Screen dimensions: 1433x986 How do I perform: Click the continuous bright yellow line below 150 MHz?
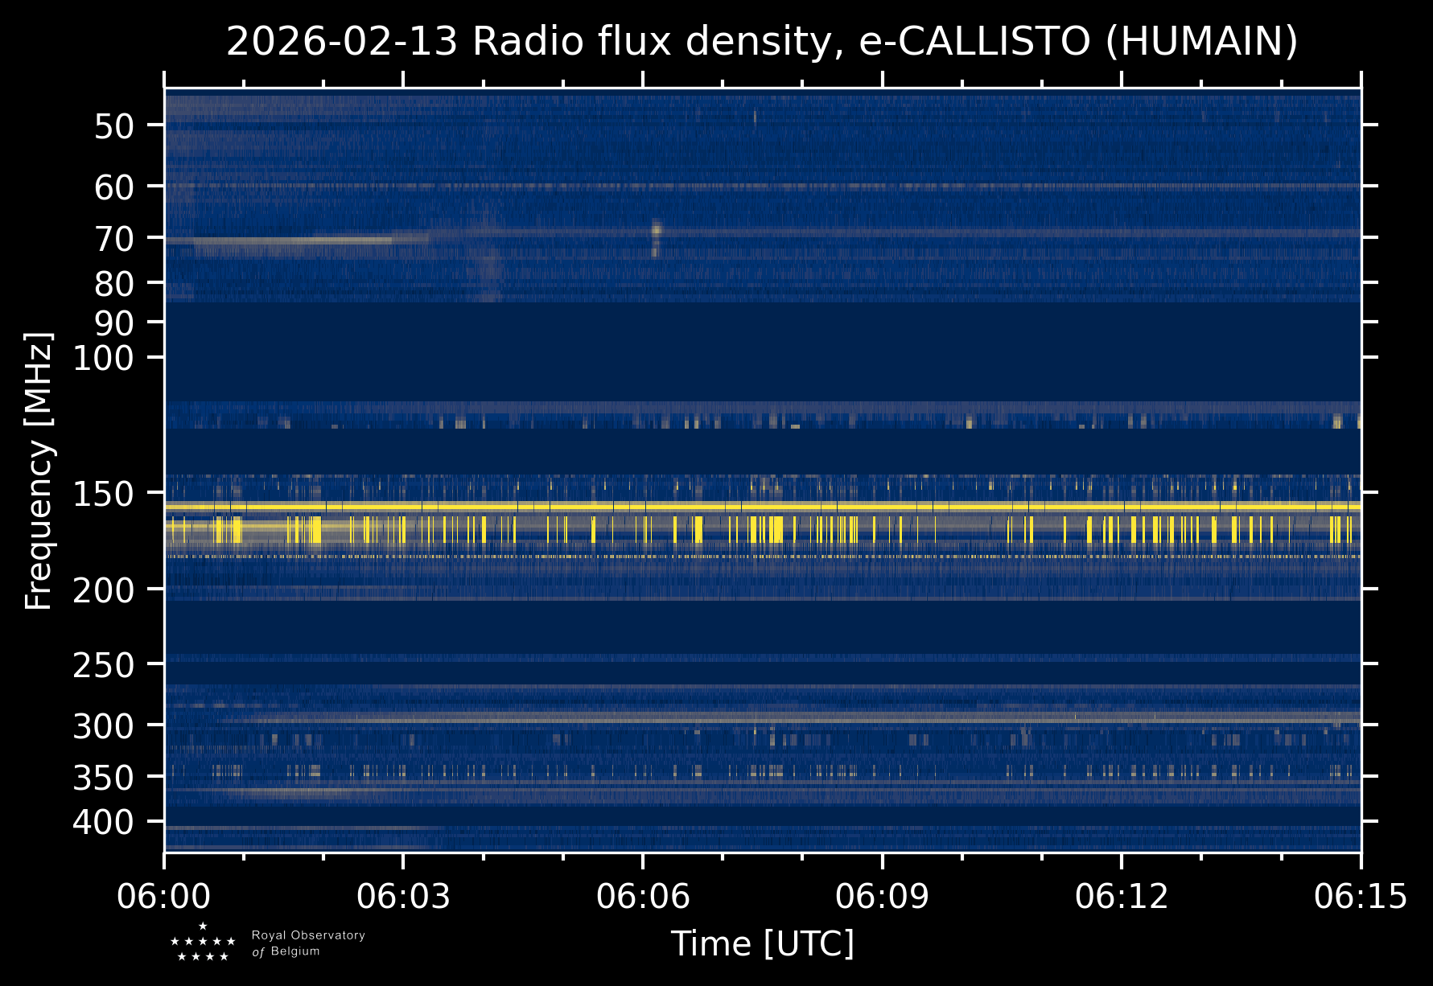pos(762,507)
